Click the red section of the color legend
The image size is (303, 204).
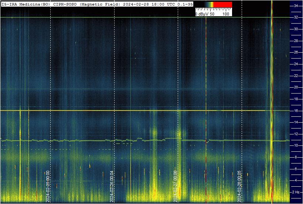click(x=222, y=5)
